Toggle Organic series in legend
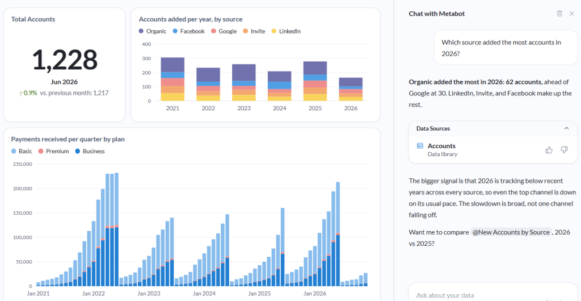 click(153, 31)
